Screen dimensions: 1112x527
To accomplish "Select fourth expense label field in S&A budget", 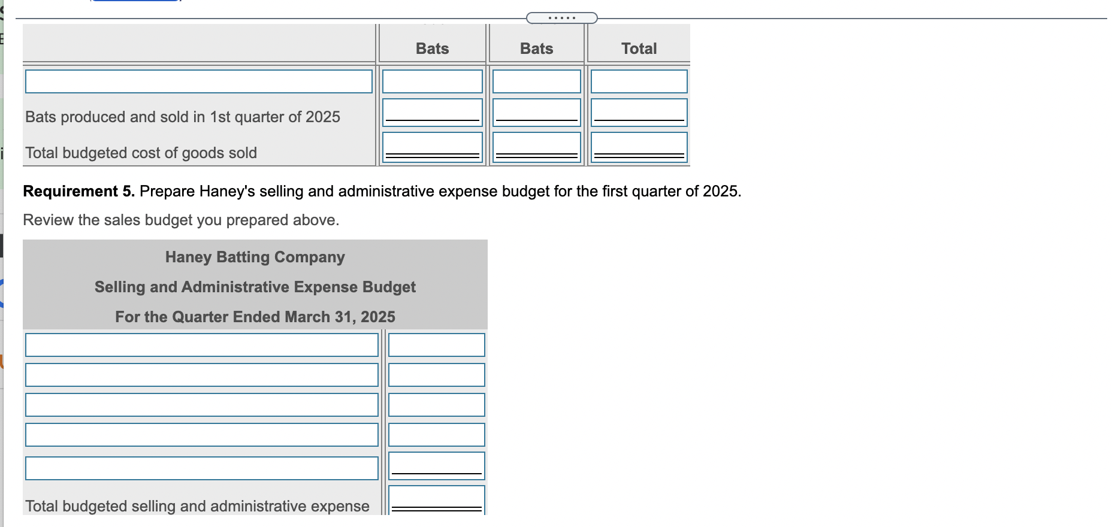I will [x=202, y=435].
